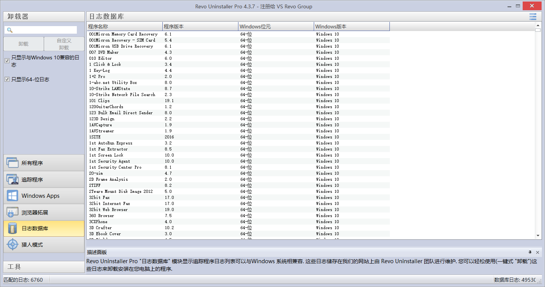This screenshot has height=287, width=545.
Task: Focus the log search input field
Action: (x=40, y=30)
